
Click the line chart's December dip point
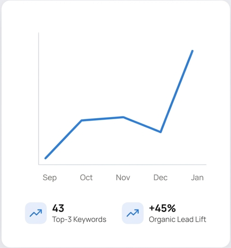[161, 132]
